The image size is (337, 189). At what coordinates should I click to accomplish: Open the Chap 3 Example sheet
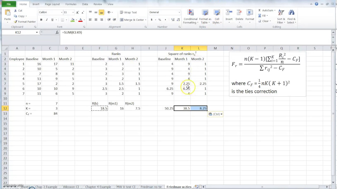46,187
